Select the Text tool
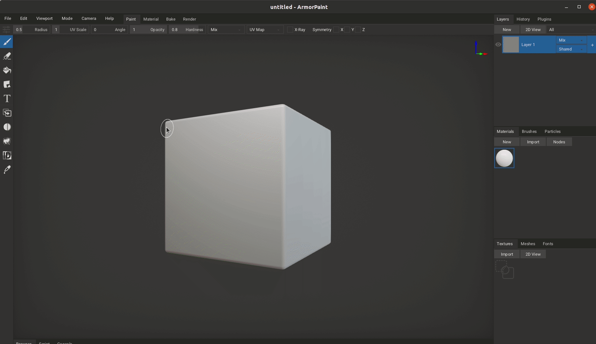Image resolution: width=596 pixels, height=344 pixels. [x=7, y=99]
